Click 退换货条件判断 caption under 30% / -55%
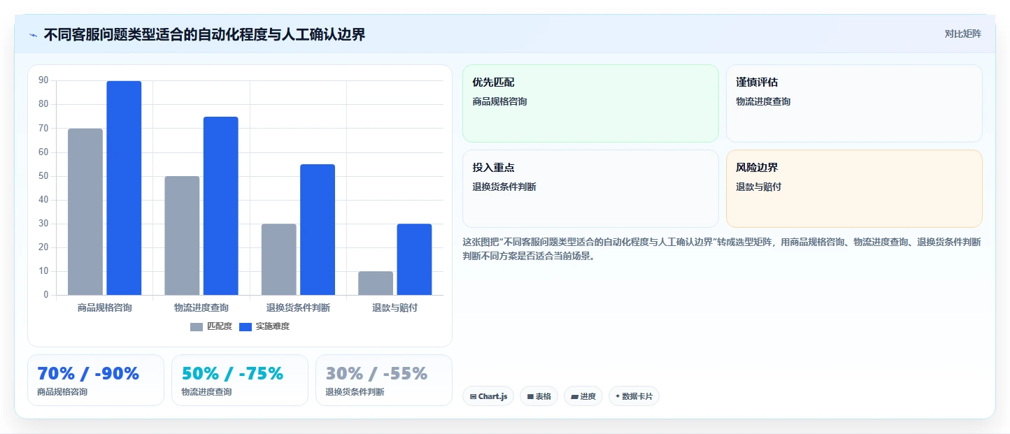 pyautogui.click(x=355, y=392)
